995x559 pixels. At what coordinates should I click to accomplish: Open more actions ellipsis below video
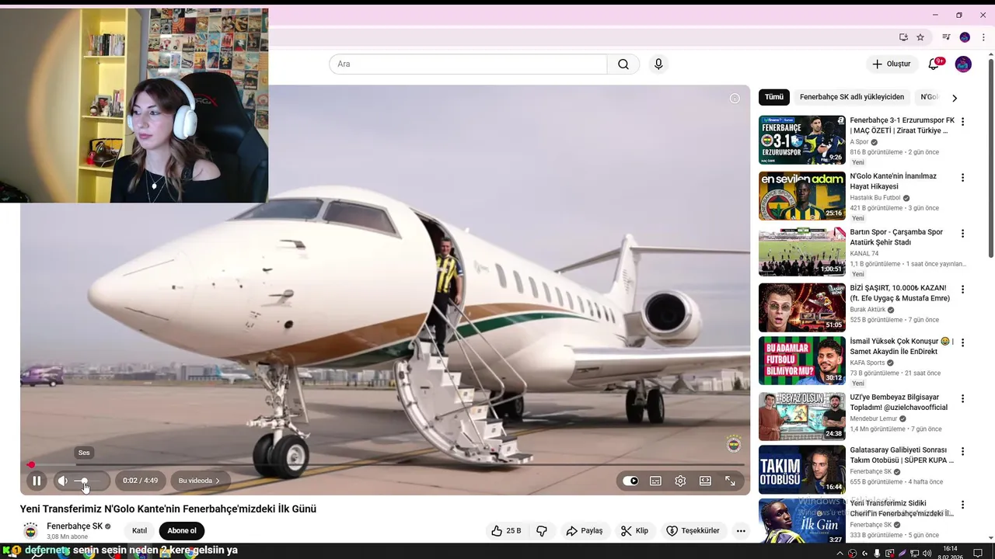coord(741,531)
